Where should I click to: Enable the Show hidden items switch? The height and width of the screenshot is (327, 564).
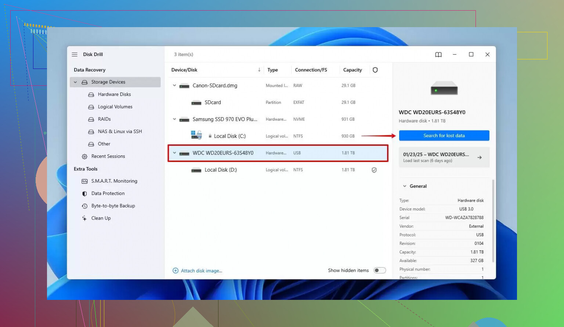pos(380,270)
